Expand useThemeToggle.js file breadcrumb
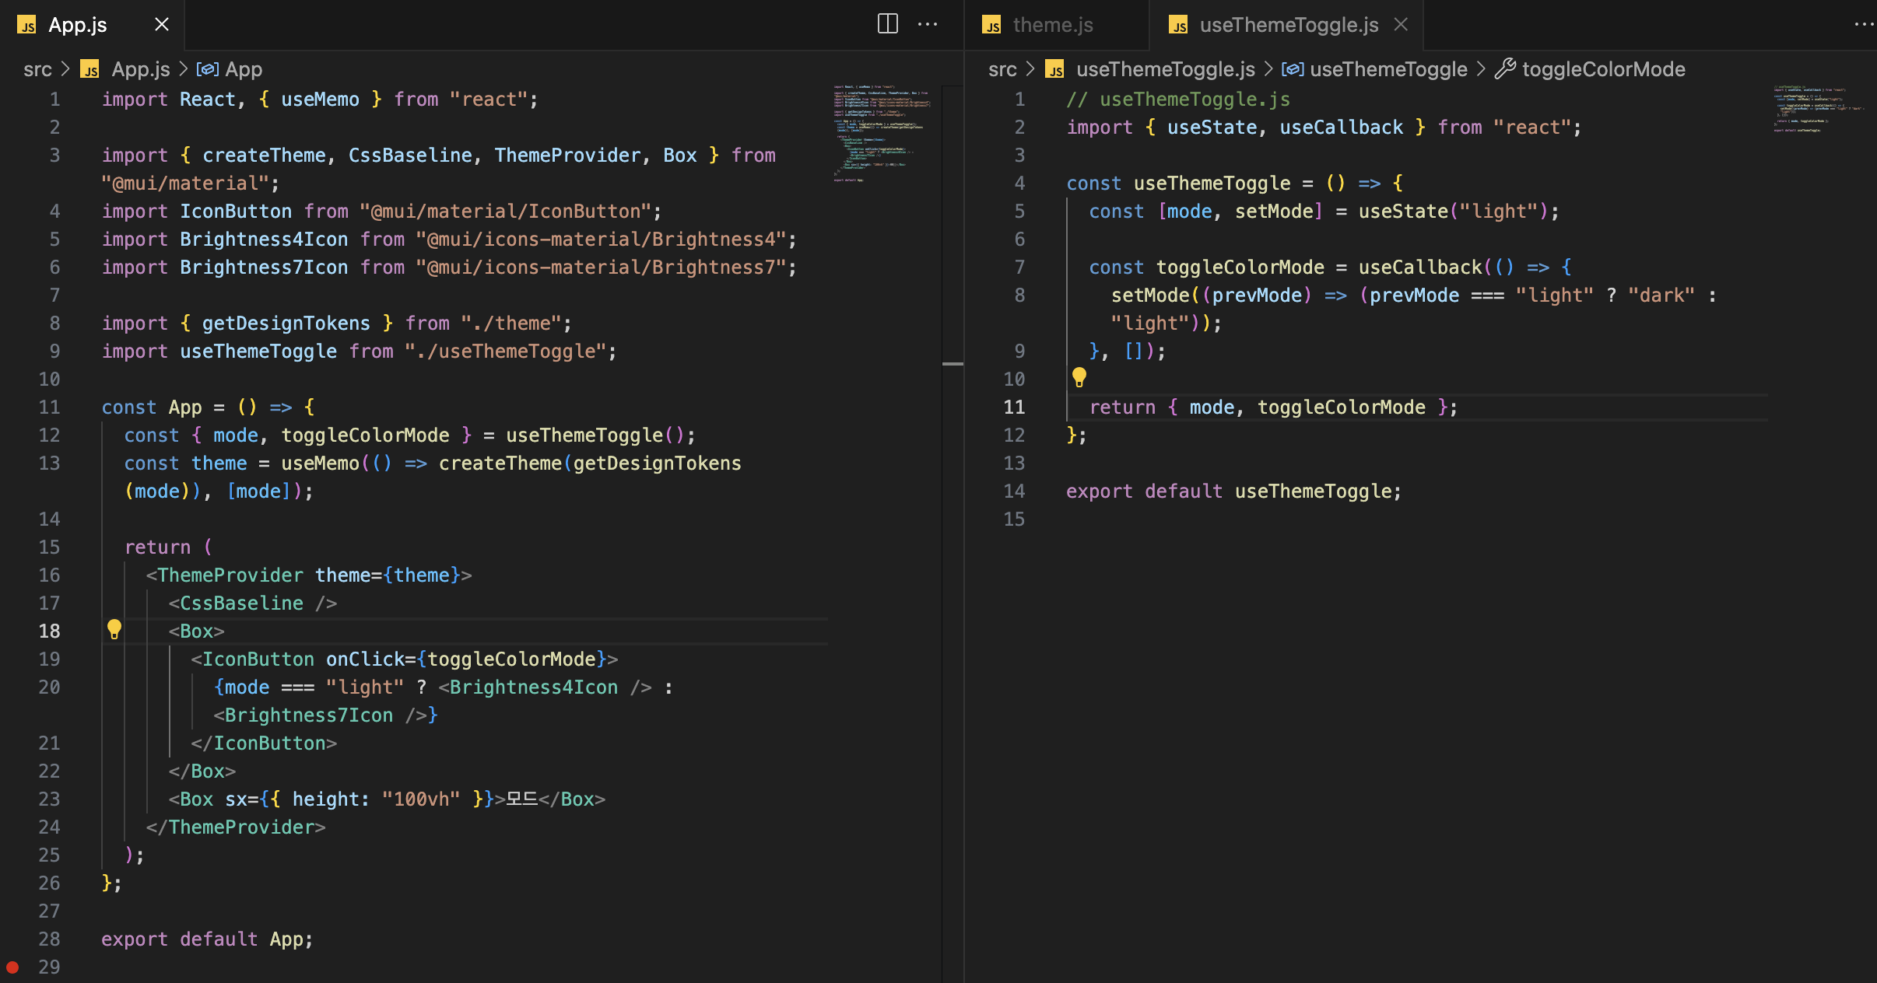Viewport: 1877px width, 983px height. pos(1165,69)
